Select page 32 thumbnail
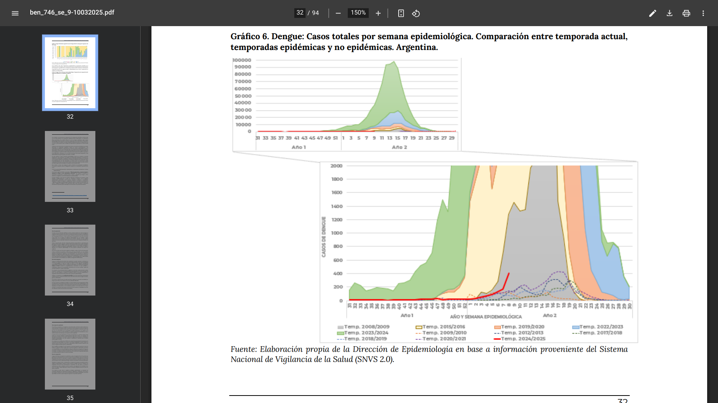Screen dimensions: 718x403 (x=70, y=73)
